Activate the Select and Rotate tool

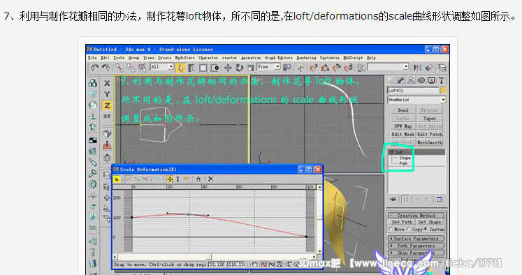(x=240, y=68)
